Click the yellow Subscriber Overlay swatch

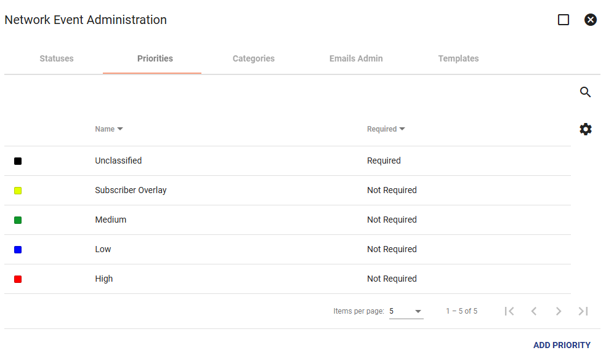click(x=18, y=191)
